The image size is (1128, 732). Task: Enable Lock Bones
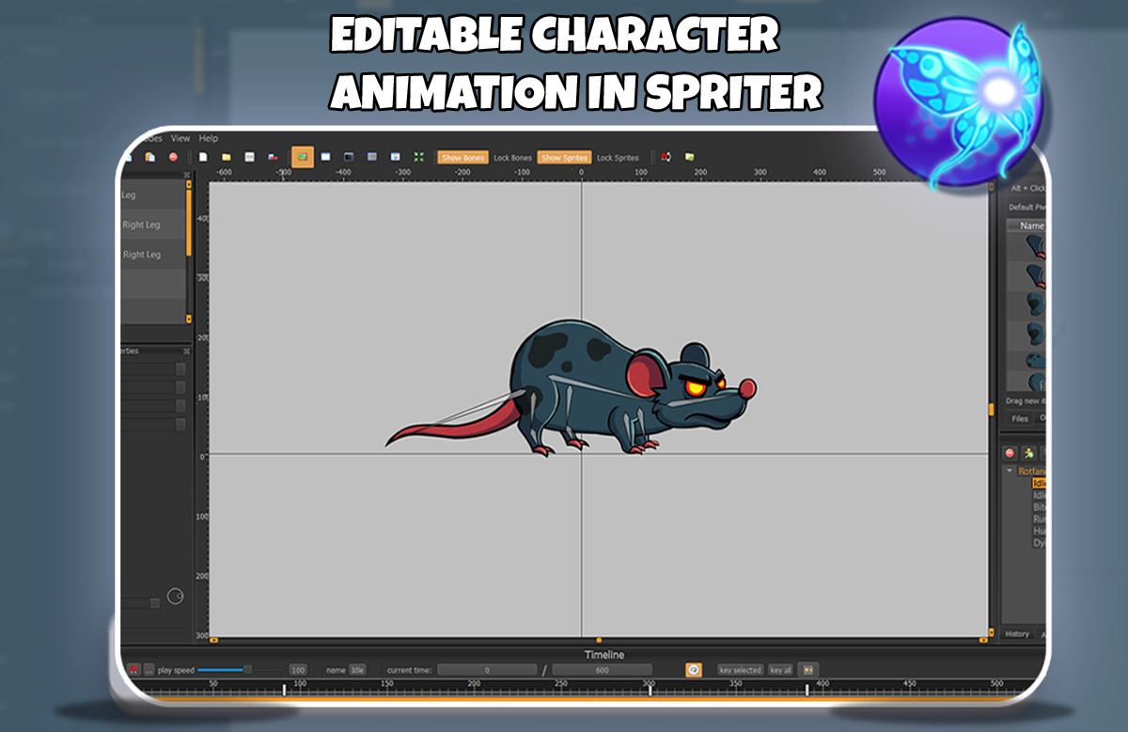[x=514, y=157]
